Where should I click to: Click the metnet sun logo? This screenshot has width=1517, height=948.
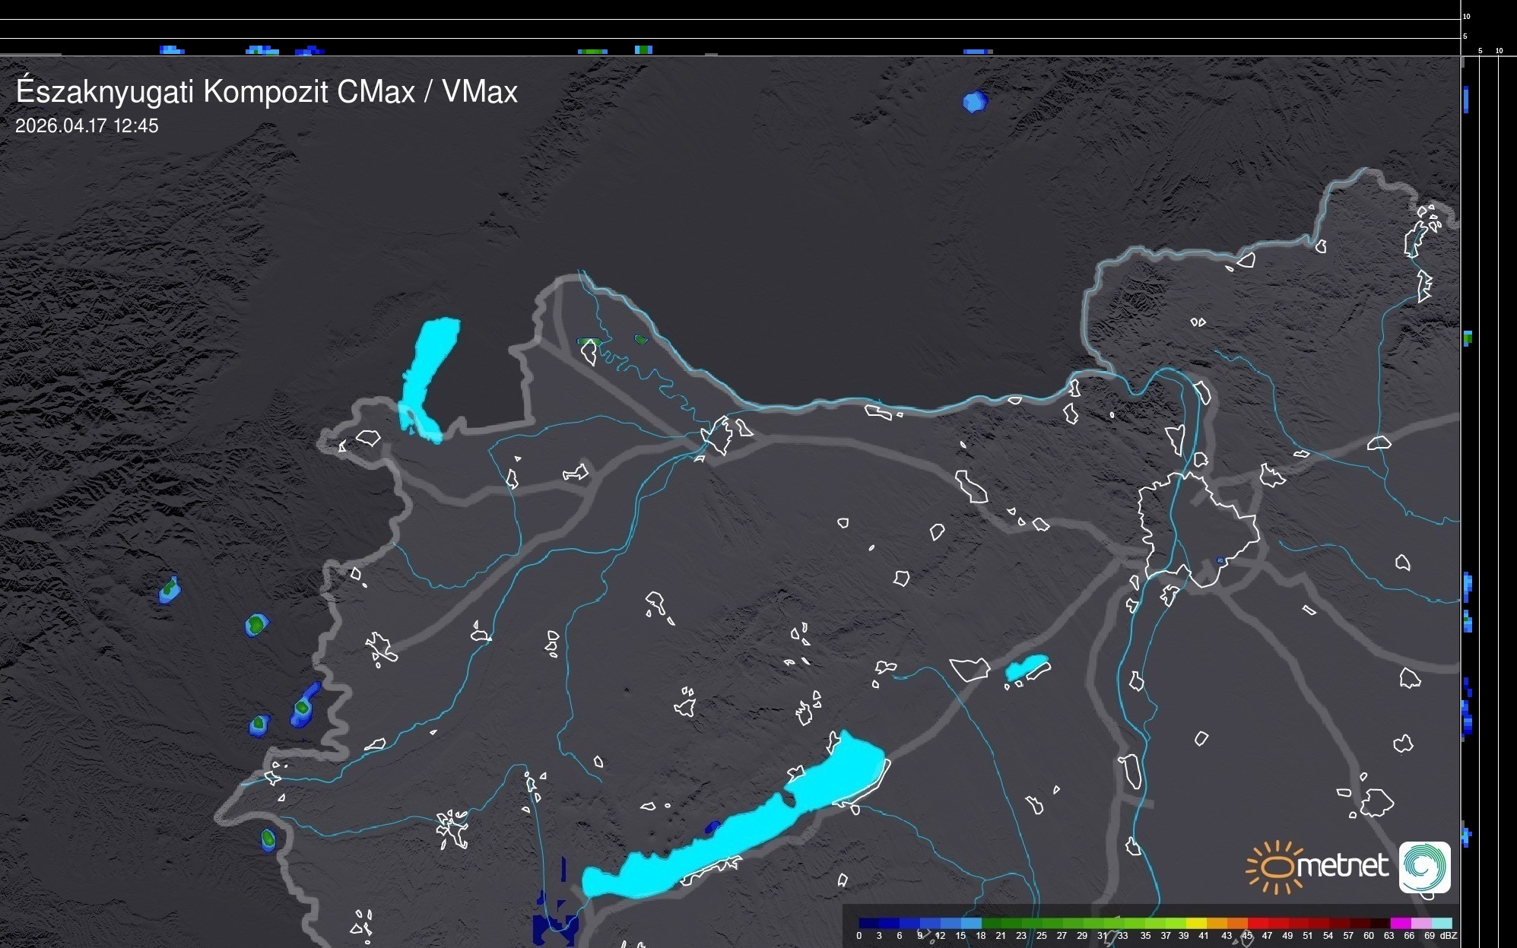pyautogui.click(x=1276, y=867)
